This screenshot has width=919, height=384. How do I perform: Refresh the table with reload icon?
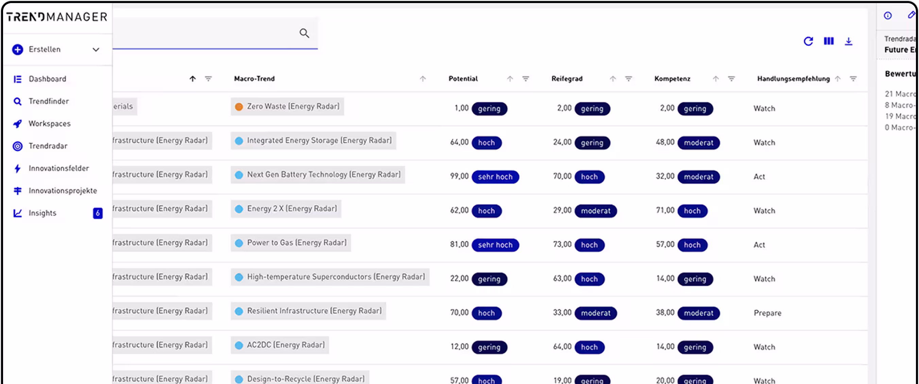(809, 41)
